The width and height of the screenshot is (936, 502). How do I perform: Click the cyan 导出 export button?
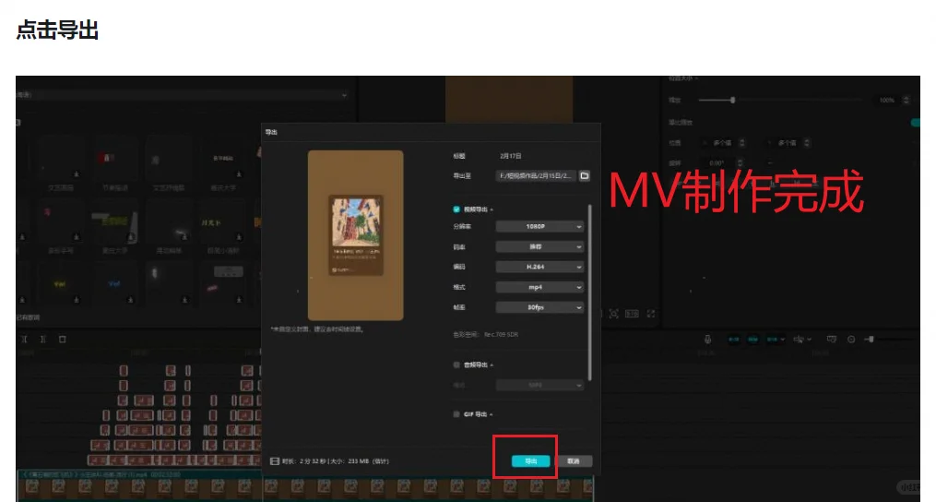530,460
